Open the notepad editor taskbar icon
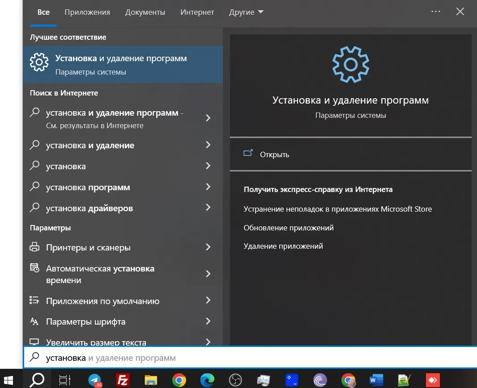Image resolution: width=477 pixels, height=388 pixels. coord(405,380)
